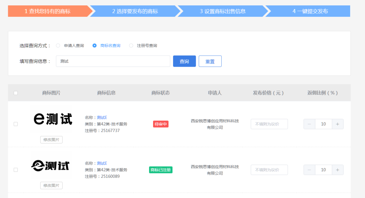This screenshot has width=365, height=198.
Task: Open the 测试E name link in second row
Action: point(102,163)
